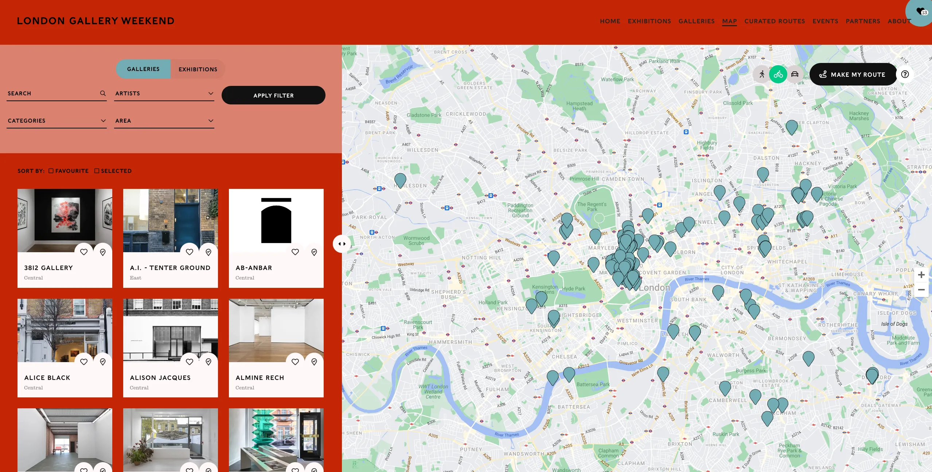Favourite the Alison Jacques gallery

[190, 362]
